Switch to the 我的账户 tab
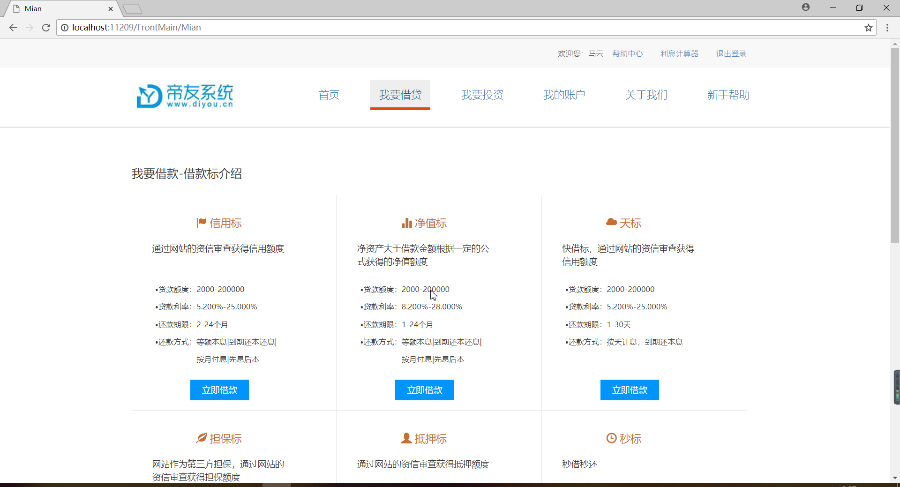 tap(564, 95)
